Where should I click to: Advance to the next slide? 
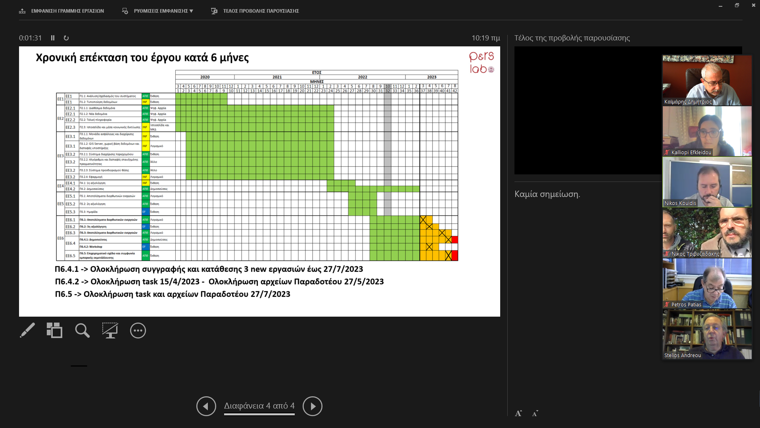[313, 406]
